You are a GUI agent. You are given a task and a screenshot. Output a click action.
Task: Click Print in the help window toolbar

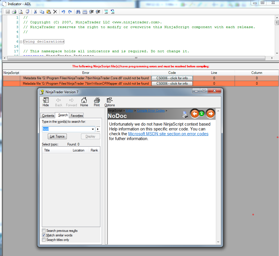point(97,102)
